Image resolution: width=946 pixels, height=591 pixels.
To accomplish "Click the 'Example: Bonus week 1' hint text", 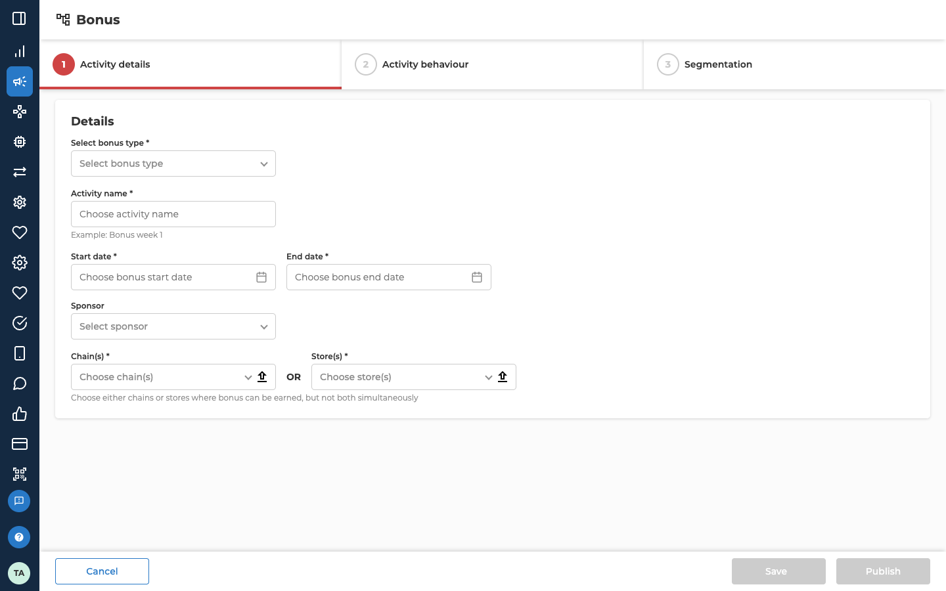I will click(117, 235).
